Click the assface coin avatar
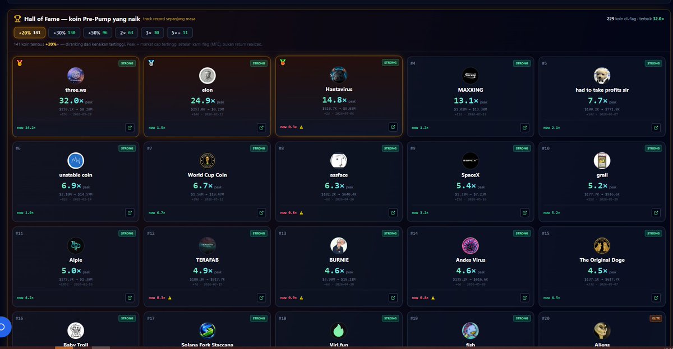The image size is (673, 349). point(339,161)
